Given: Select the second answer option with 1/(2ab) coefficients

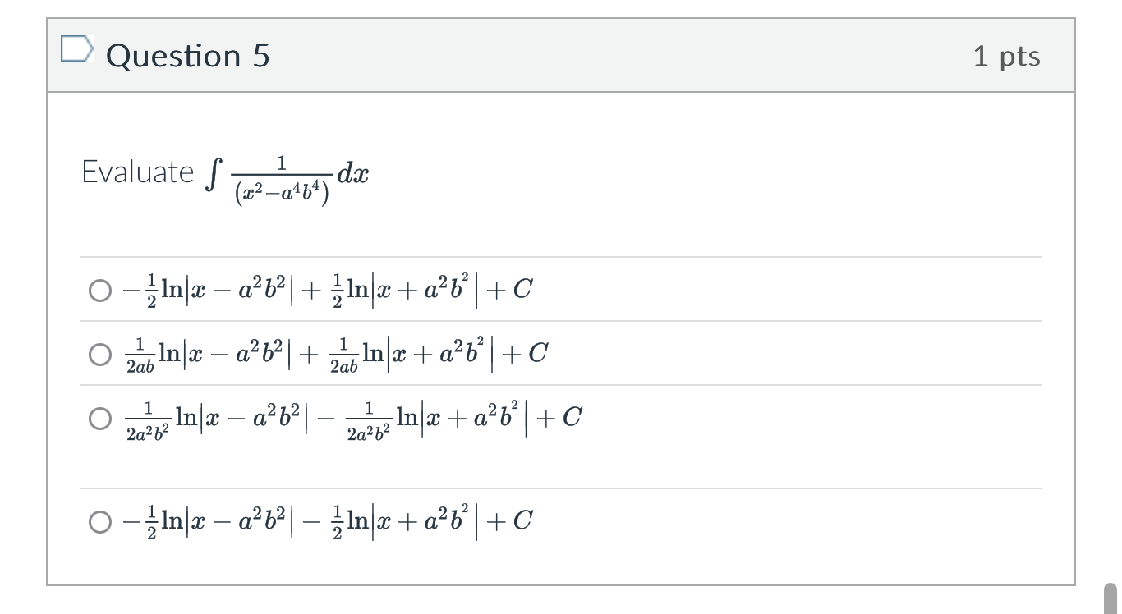Looking at the screenshot, I should [99, 353].
